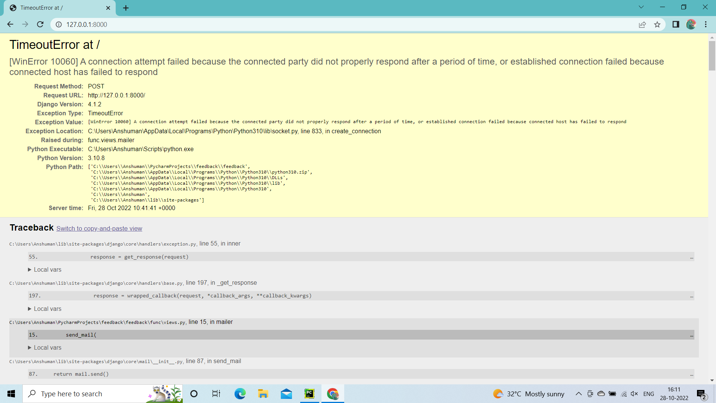Open Chrome's three-dot menu
716x403 pixels.
(706, 24)
